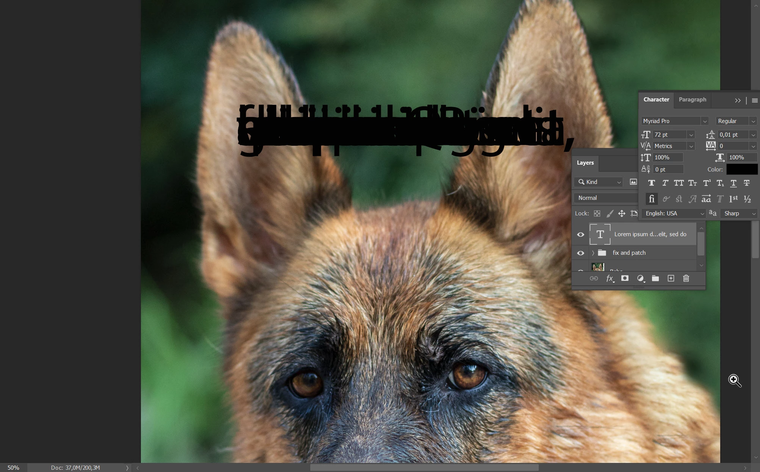Image resolution: width=760 pixels, height=472 pixels.
Task: Open the Sharp anti-aliasing dropdown
Action: (x=753, y=213)
